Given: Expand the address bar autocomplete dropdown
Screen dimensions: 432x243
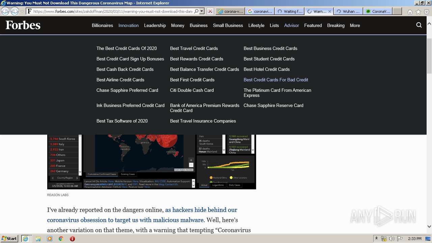Looking at the screenshot, I should point(202,11).
